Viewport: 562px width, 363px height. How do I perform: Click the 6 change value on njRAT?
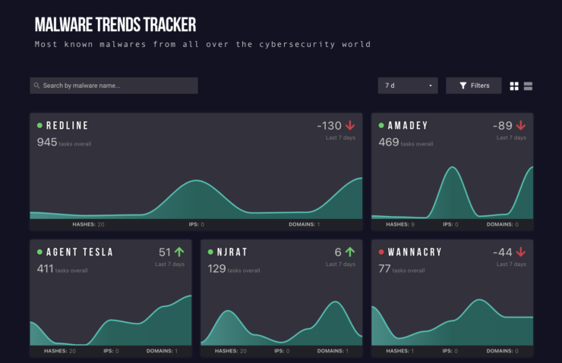(x=338, y=252)
